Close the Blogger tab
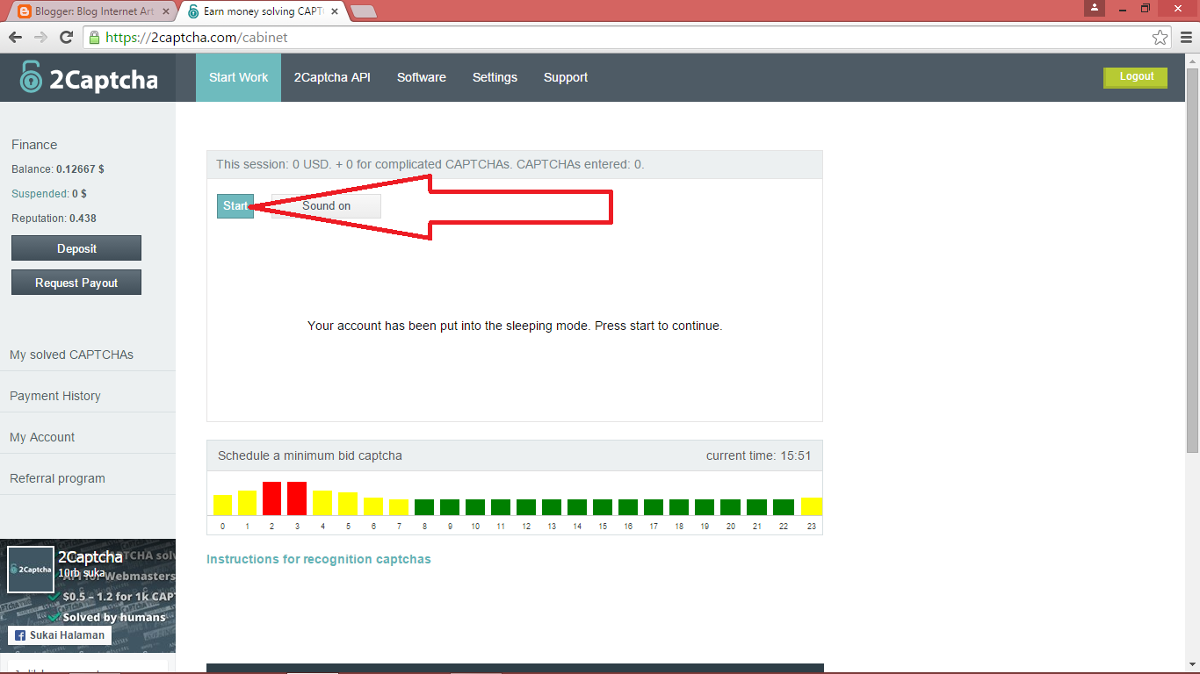Image resolution: width=1200 pixels, height=674 pixels. pos(166,12)
